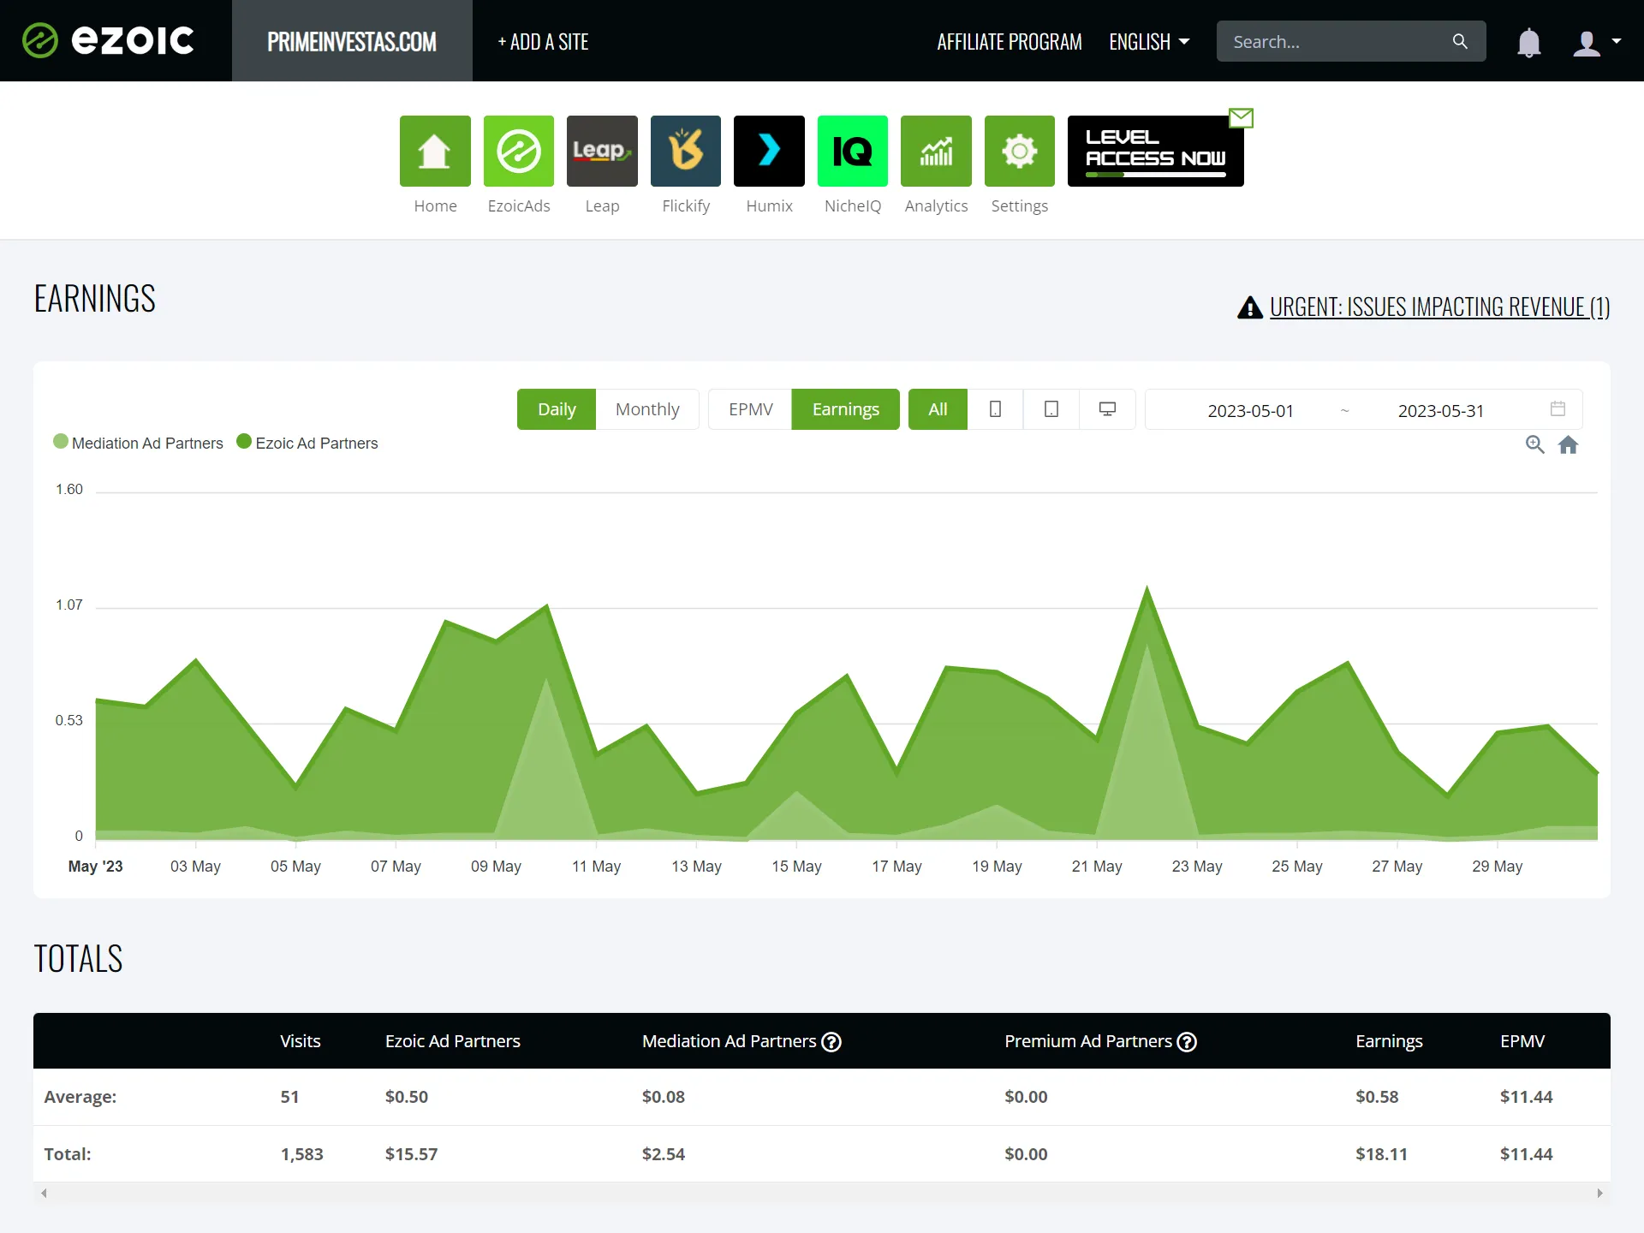Toggle Ezoic Ad Partners legend series

click(x=307, y=443)
